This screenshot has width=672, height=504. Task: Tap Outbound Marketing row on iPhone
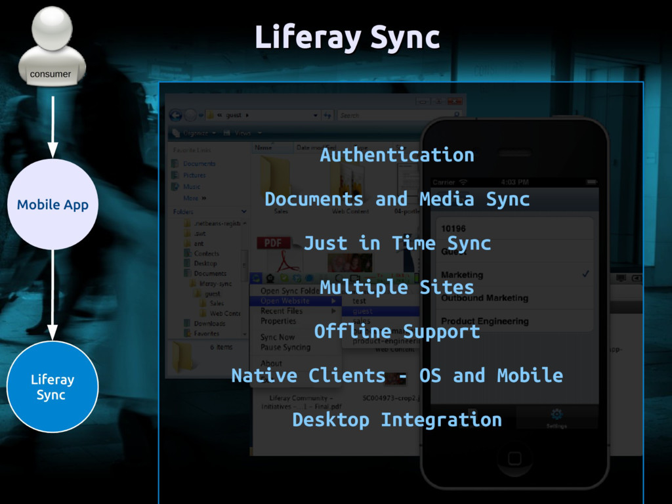pos(514,298)
